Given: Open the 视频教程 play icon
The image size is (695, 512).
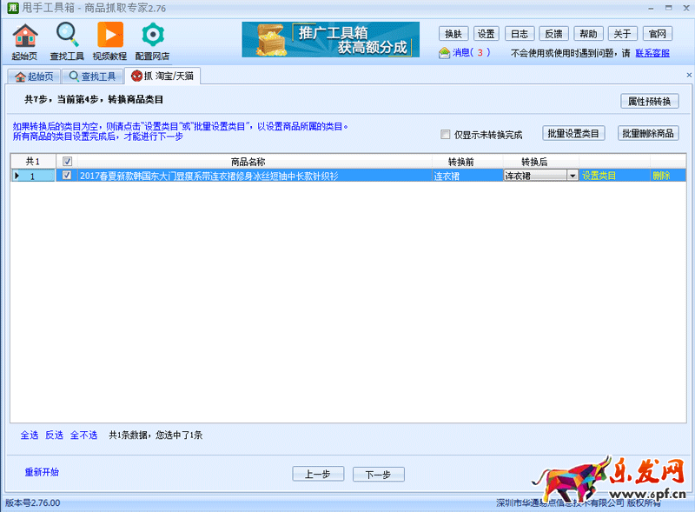Looking at the screenshot, I should (x=109, y=36).
